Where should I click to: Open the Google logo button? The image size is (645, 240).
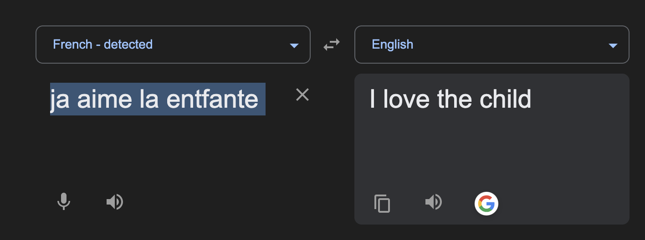(x=486, y=203)
